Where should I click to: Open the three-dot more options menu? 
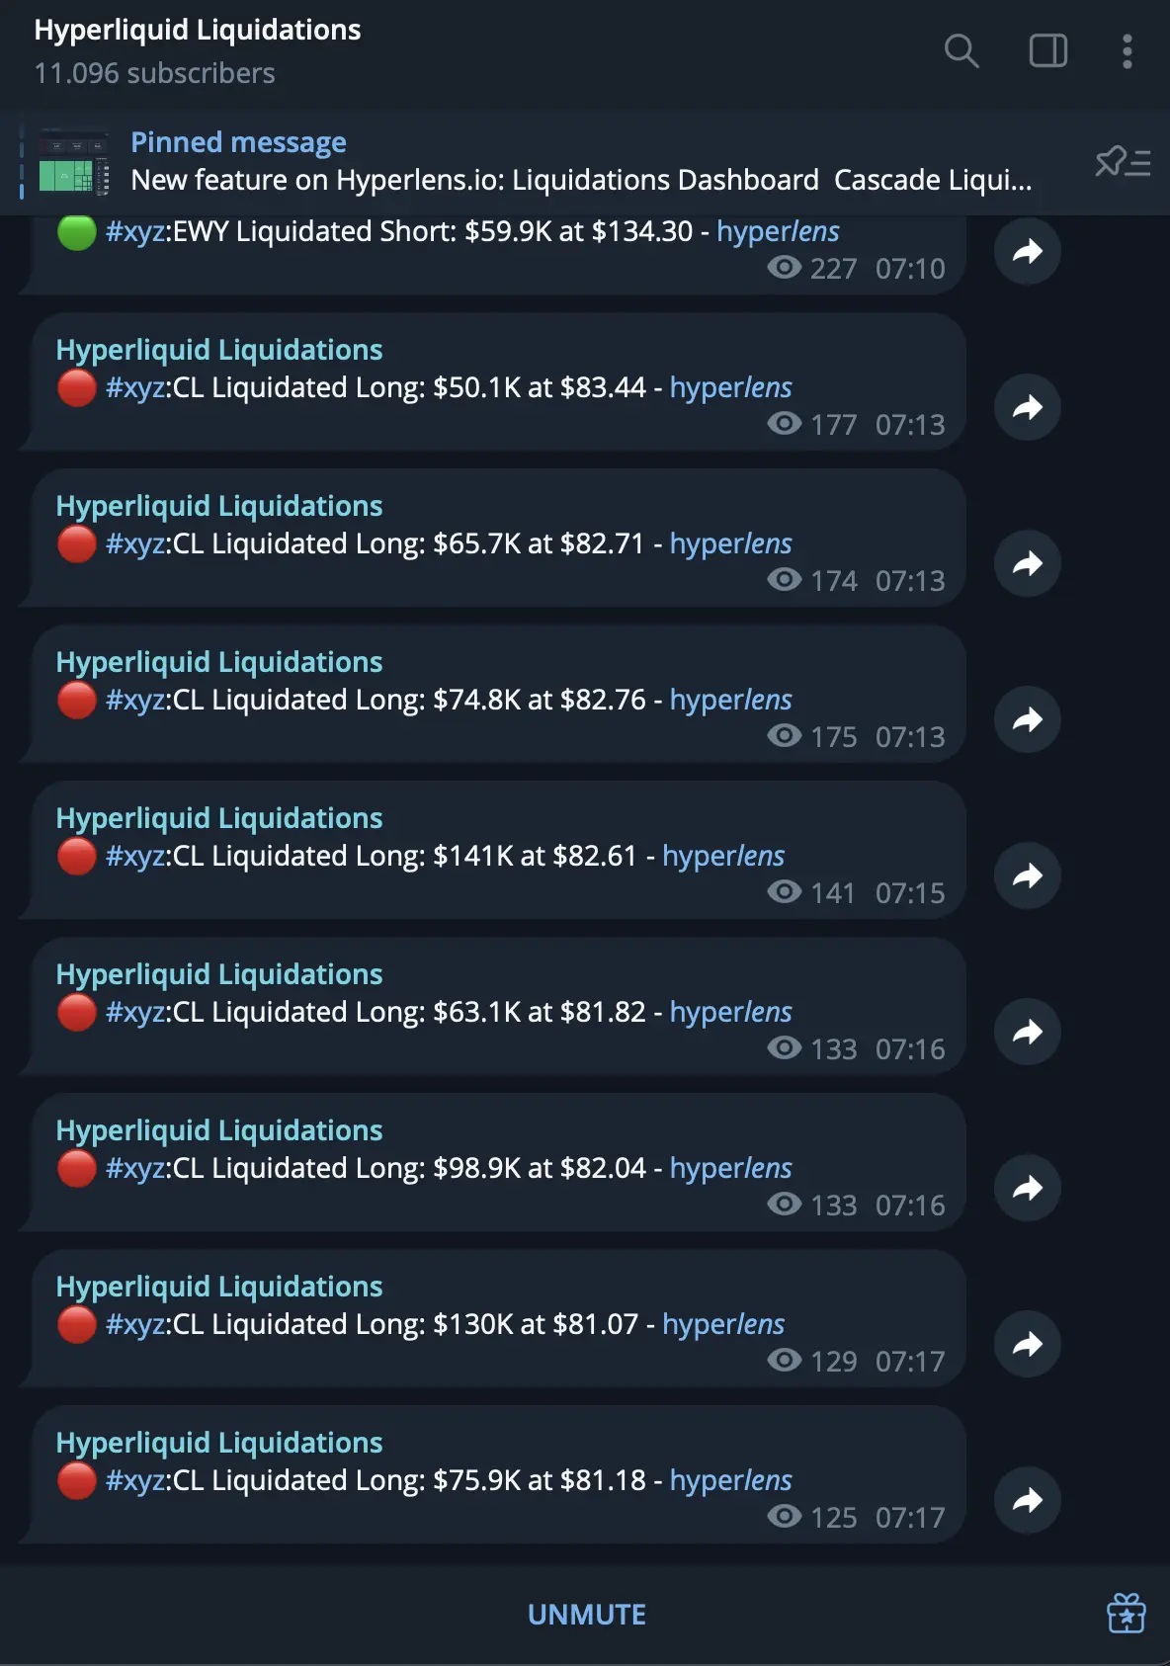[1127, 50]
